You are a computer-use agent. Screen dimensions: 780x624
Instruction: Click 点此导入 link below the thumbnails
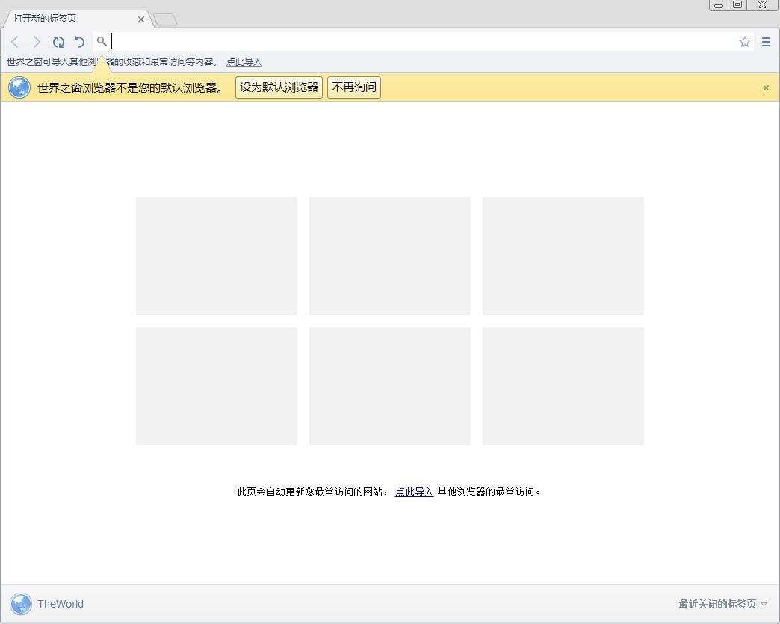tap(415, 492)
